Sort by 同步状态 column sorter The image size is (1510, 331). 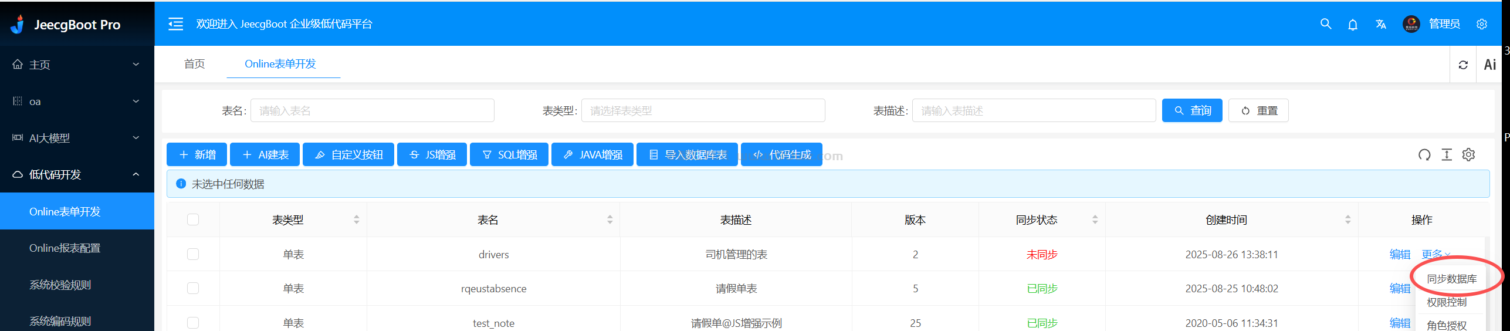(1095, 219)
